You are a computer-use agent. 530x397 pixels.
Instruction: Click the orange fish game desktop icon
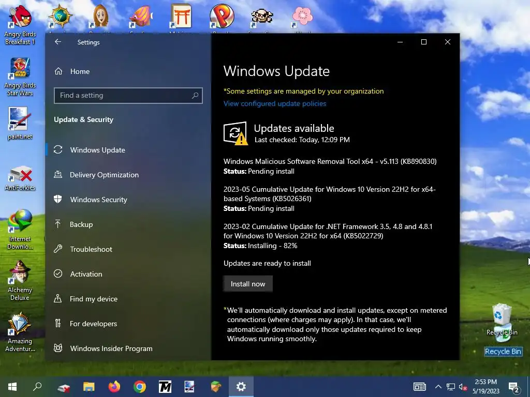point(141,16)
